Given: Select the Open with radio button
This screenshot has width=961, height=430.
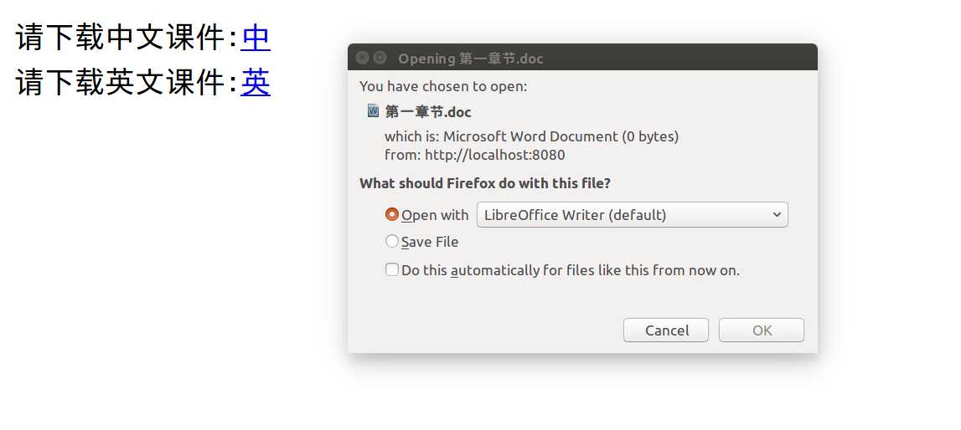Looking at the screenshot, I should [x=391, y=215].
